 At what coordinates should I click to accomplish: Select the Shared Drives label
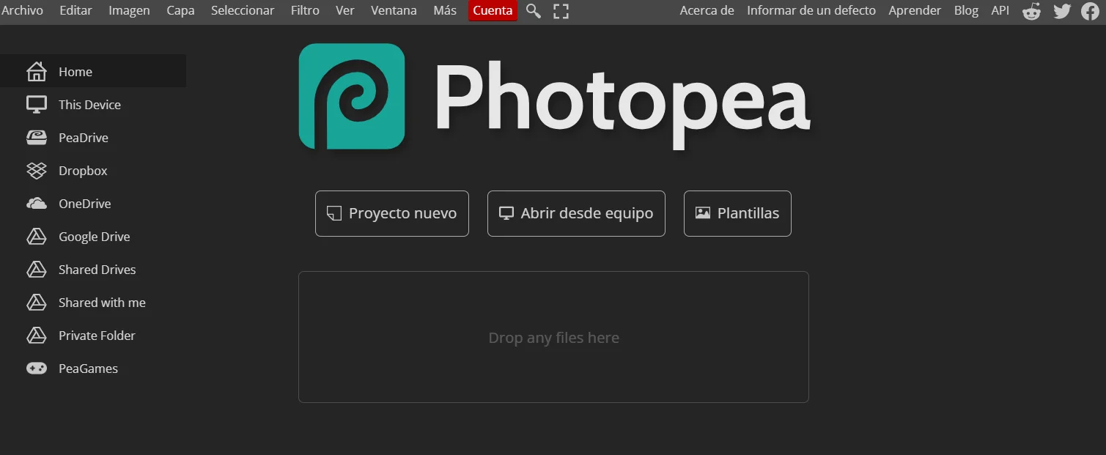(97, 270)
